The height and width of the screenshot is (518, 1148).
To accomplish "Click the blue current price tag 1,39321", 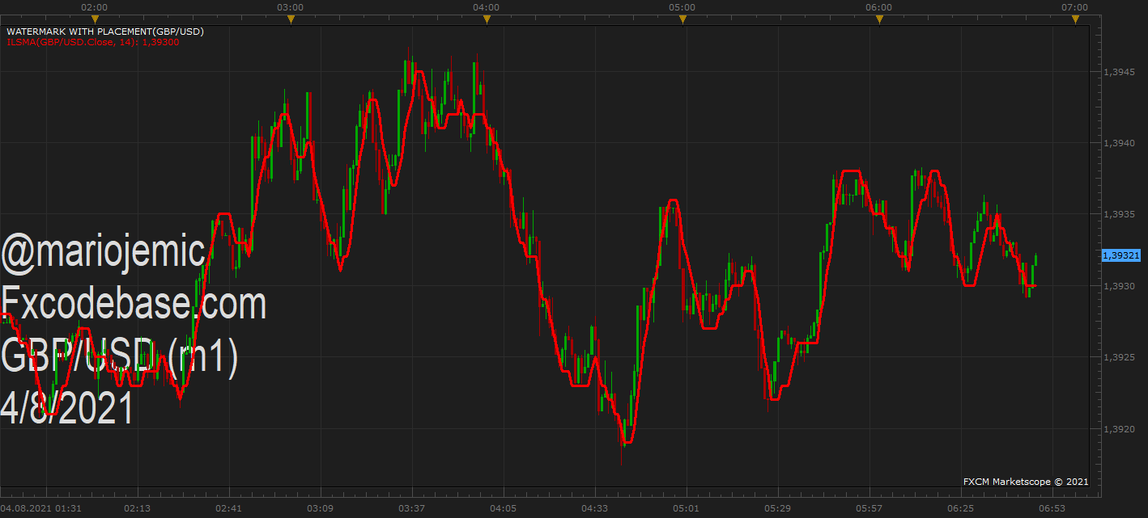I will (x=1121, y=255).
